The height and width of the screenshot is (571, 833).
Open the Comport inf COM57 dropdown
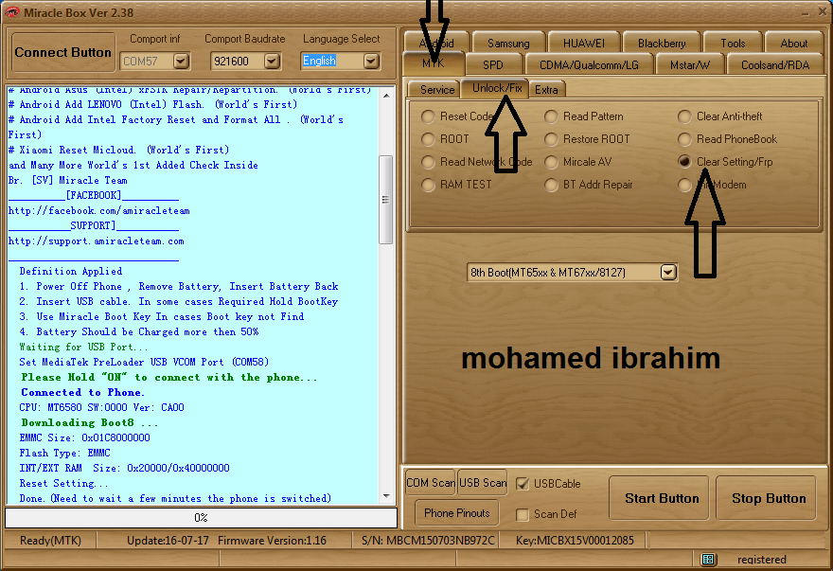(181, 62)
